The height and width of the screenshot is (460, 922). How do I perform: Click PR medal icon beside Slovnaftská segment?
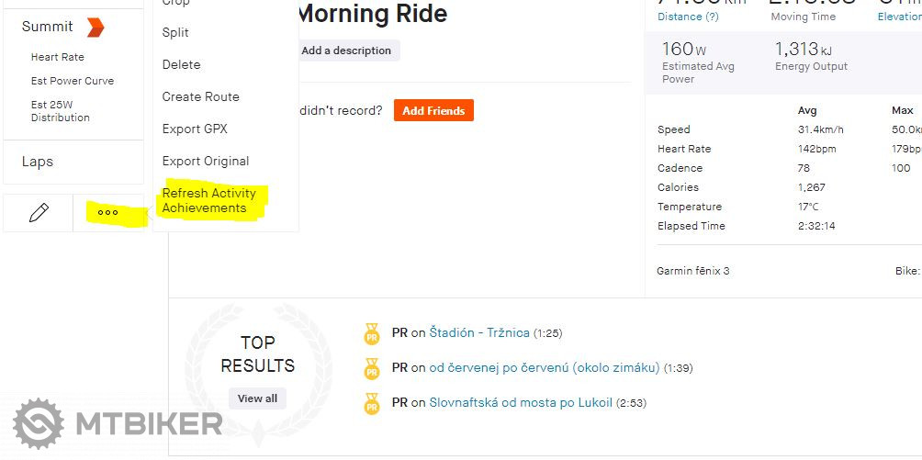(x=372, y=403)
